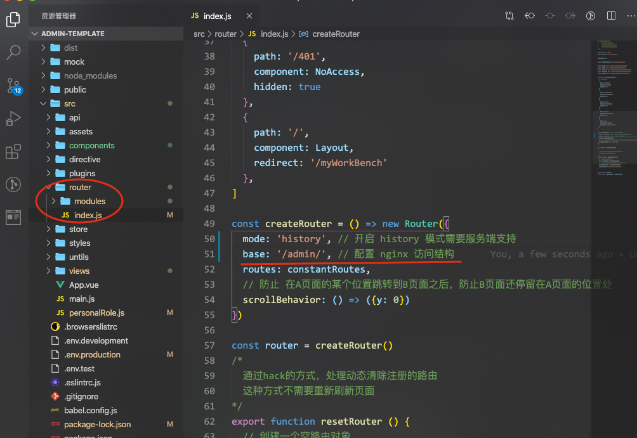637x438 pixels.
Task: Open the editor More Actions ellipsis
Action: pyautogui.click(x=631, y=16)
